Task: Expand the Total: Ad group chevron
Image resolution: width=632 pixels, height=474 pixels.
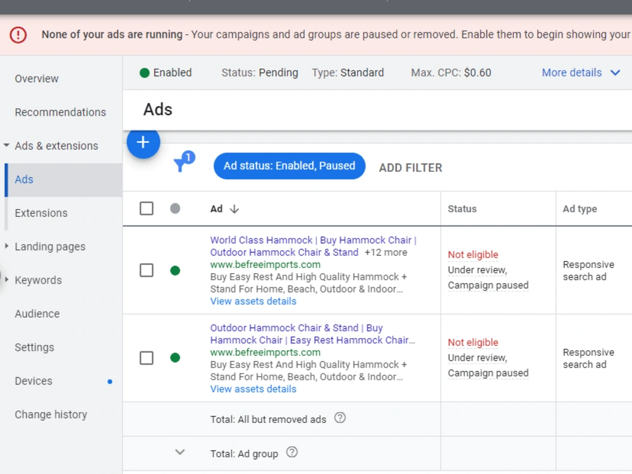Action: pyautogui.click(x=179, y=453)
